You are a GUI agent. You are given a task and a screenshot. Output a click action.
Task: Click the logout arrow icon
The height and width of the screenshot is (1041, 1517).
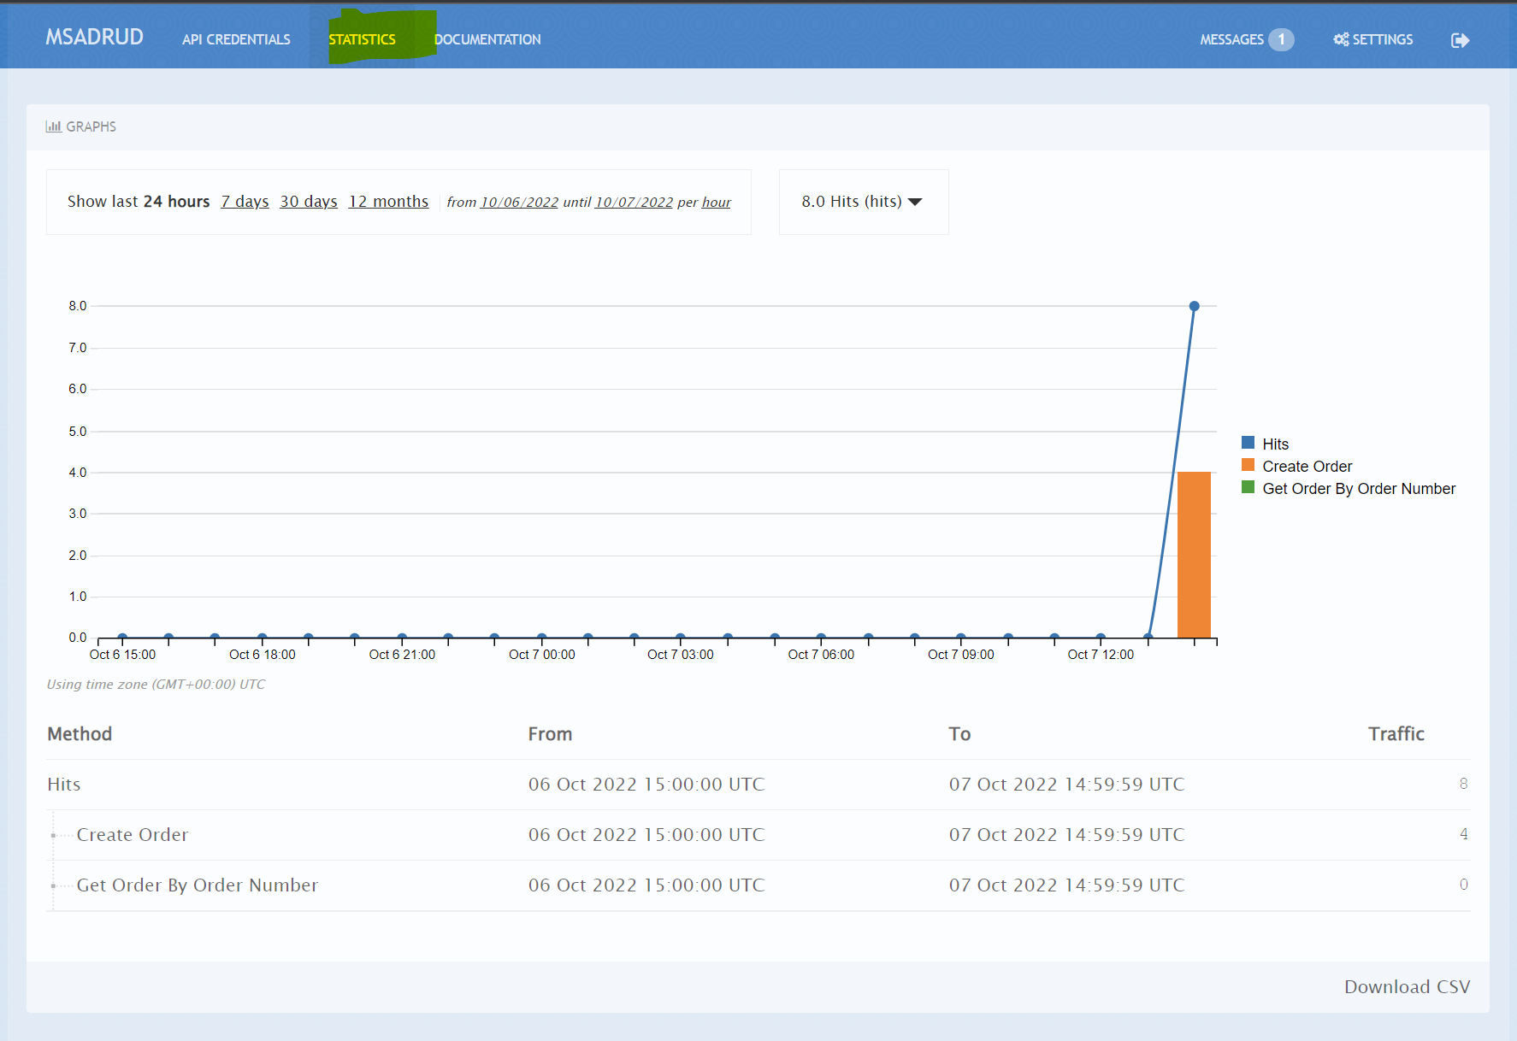1460,40
